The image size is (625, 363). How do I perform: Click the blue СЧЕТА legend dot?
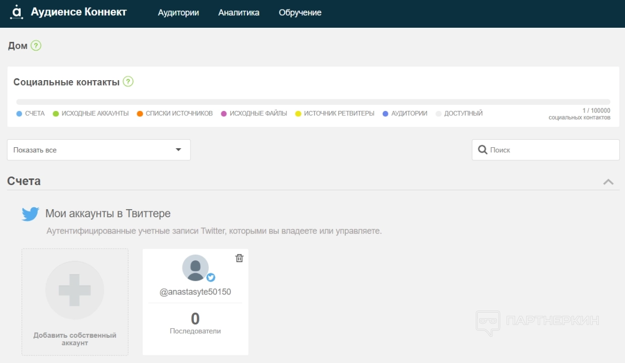point(19,114)
